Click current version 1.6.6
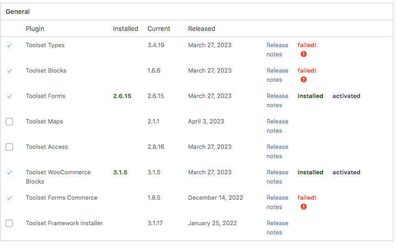 pos(154,70)
